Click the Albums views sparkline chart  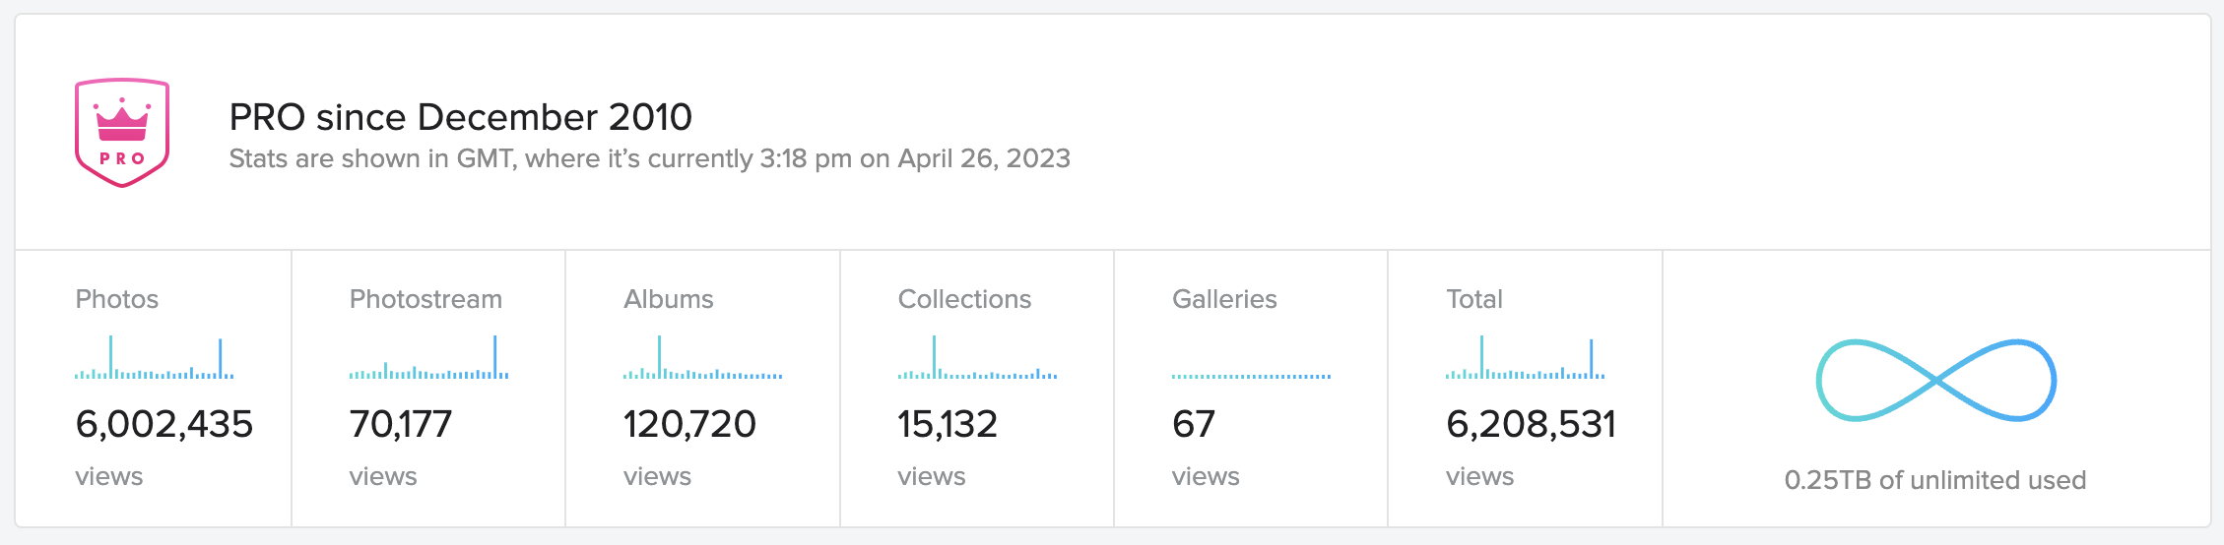pos(702,359)
